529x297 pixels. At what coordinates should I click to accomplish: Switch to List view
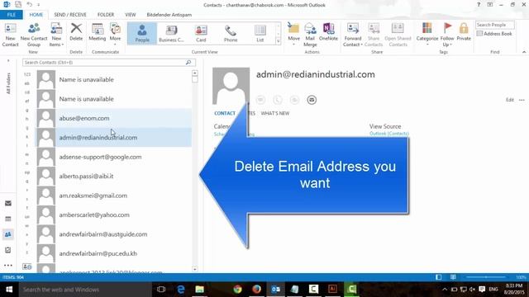click(x=260, y=33)
